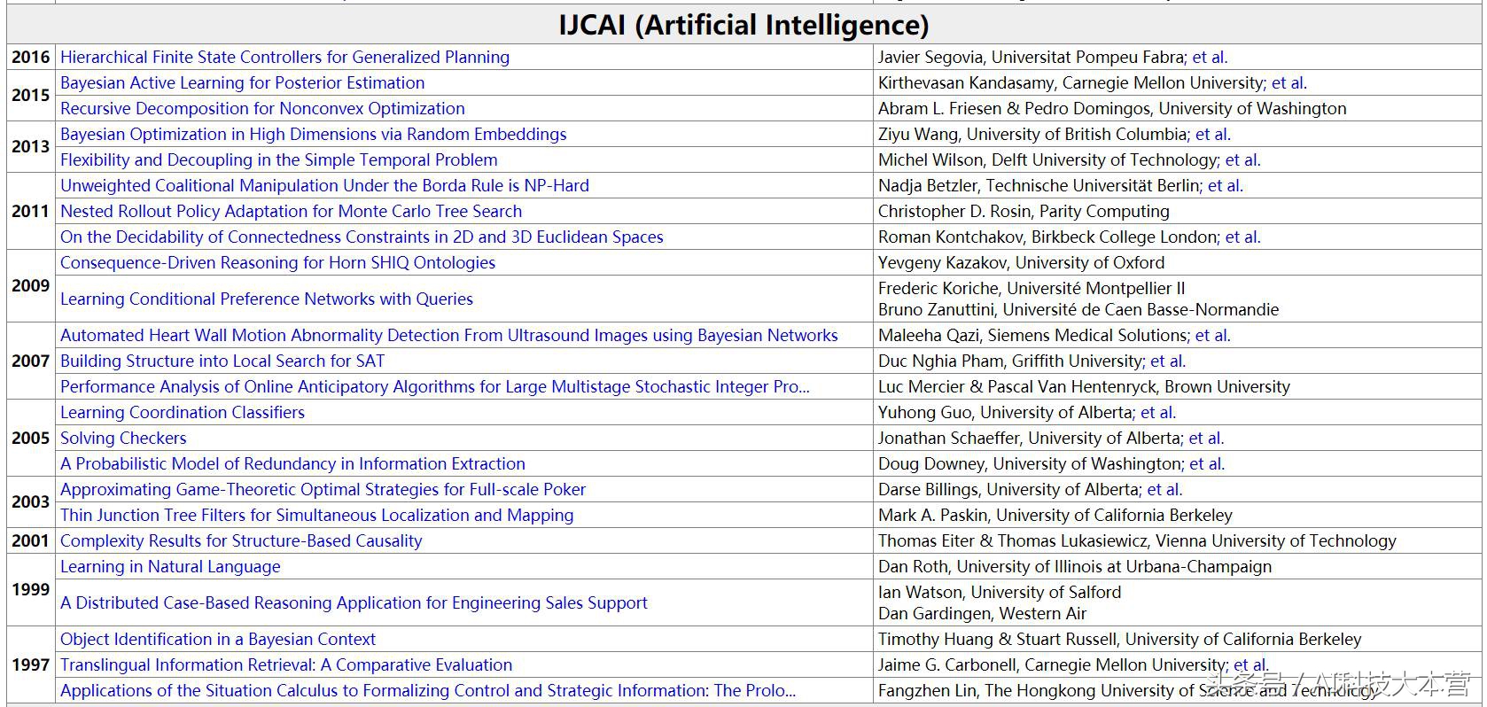Viewport: 1487px width, 707px height.
Task: Click et al. link beside Jonathan Schaeffer
Action: [1206, 439]
